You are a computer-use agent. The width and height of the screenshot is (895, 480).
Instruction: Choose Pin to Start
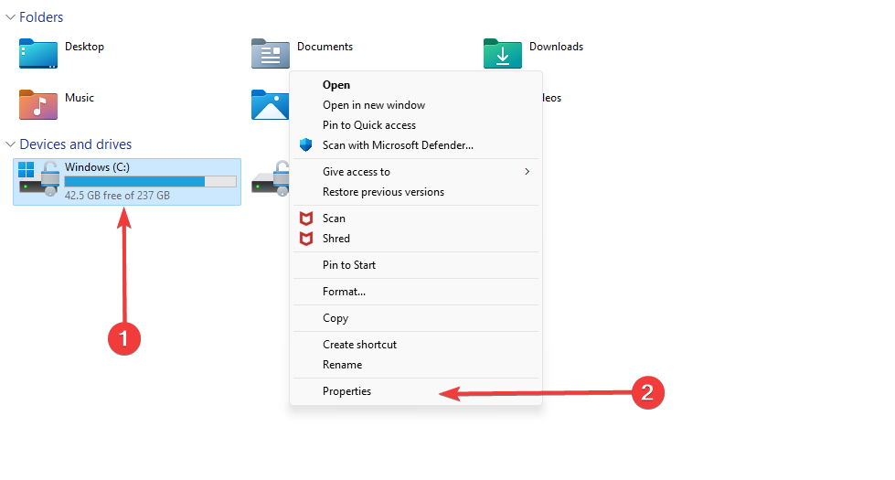(416, 265)
